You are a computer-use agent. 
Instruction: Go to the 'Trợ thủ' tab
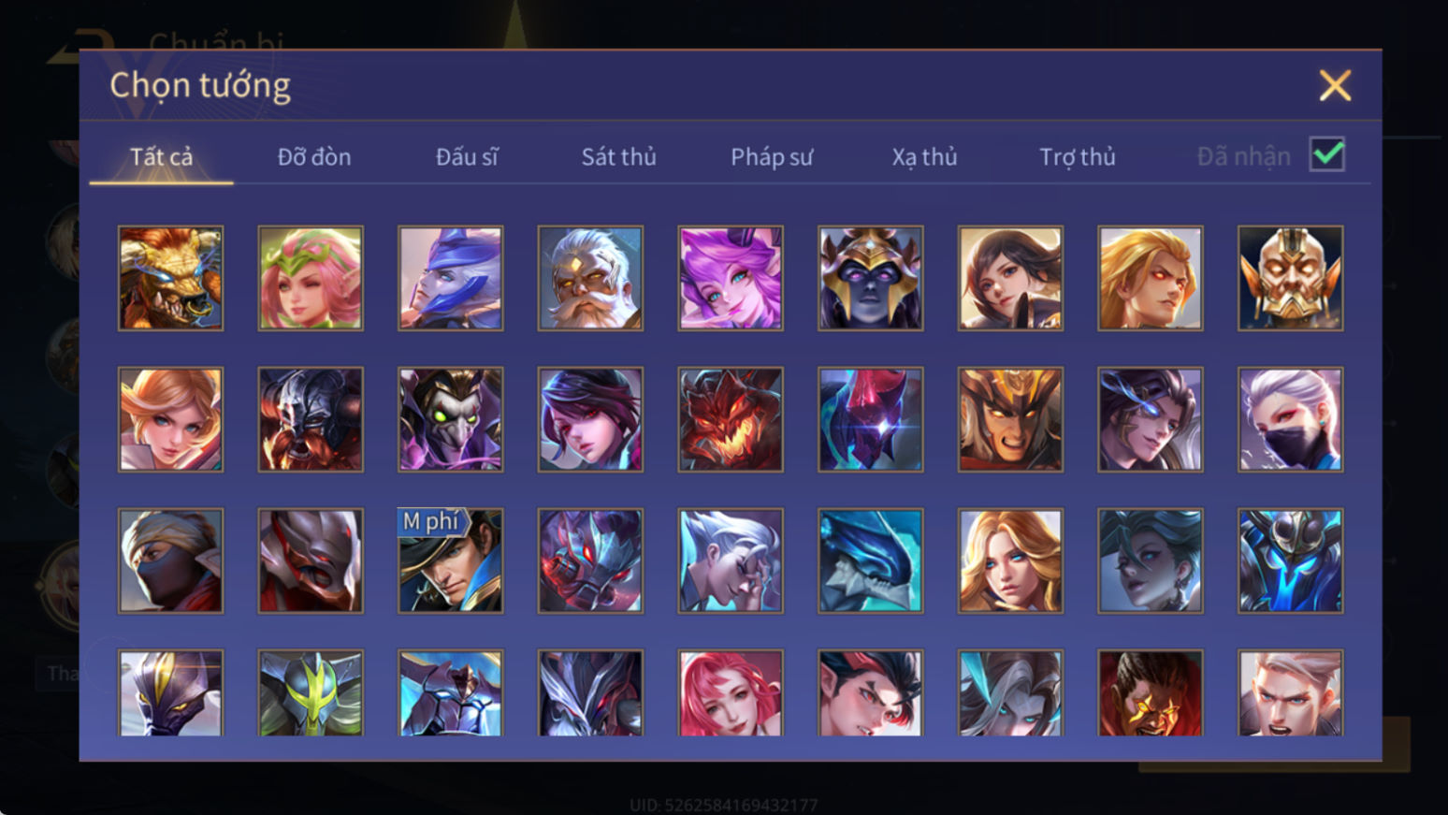tap(1077, 156)
